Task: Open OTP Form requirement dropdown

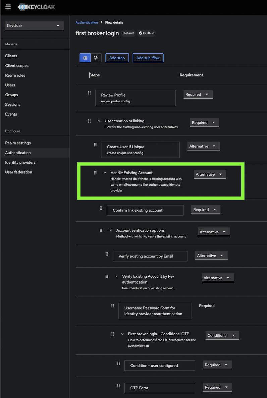Action: [217, 387]
